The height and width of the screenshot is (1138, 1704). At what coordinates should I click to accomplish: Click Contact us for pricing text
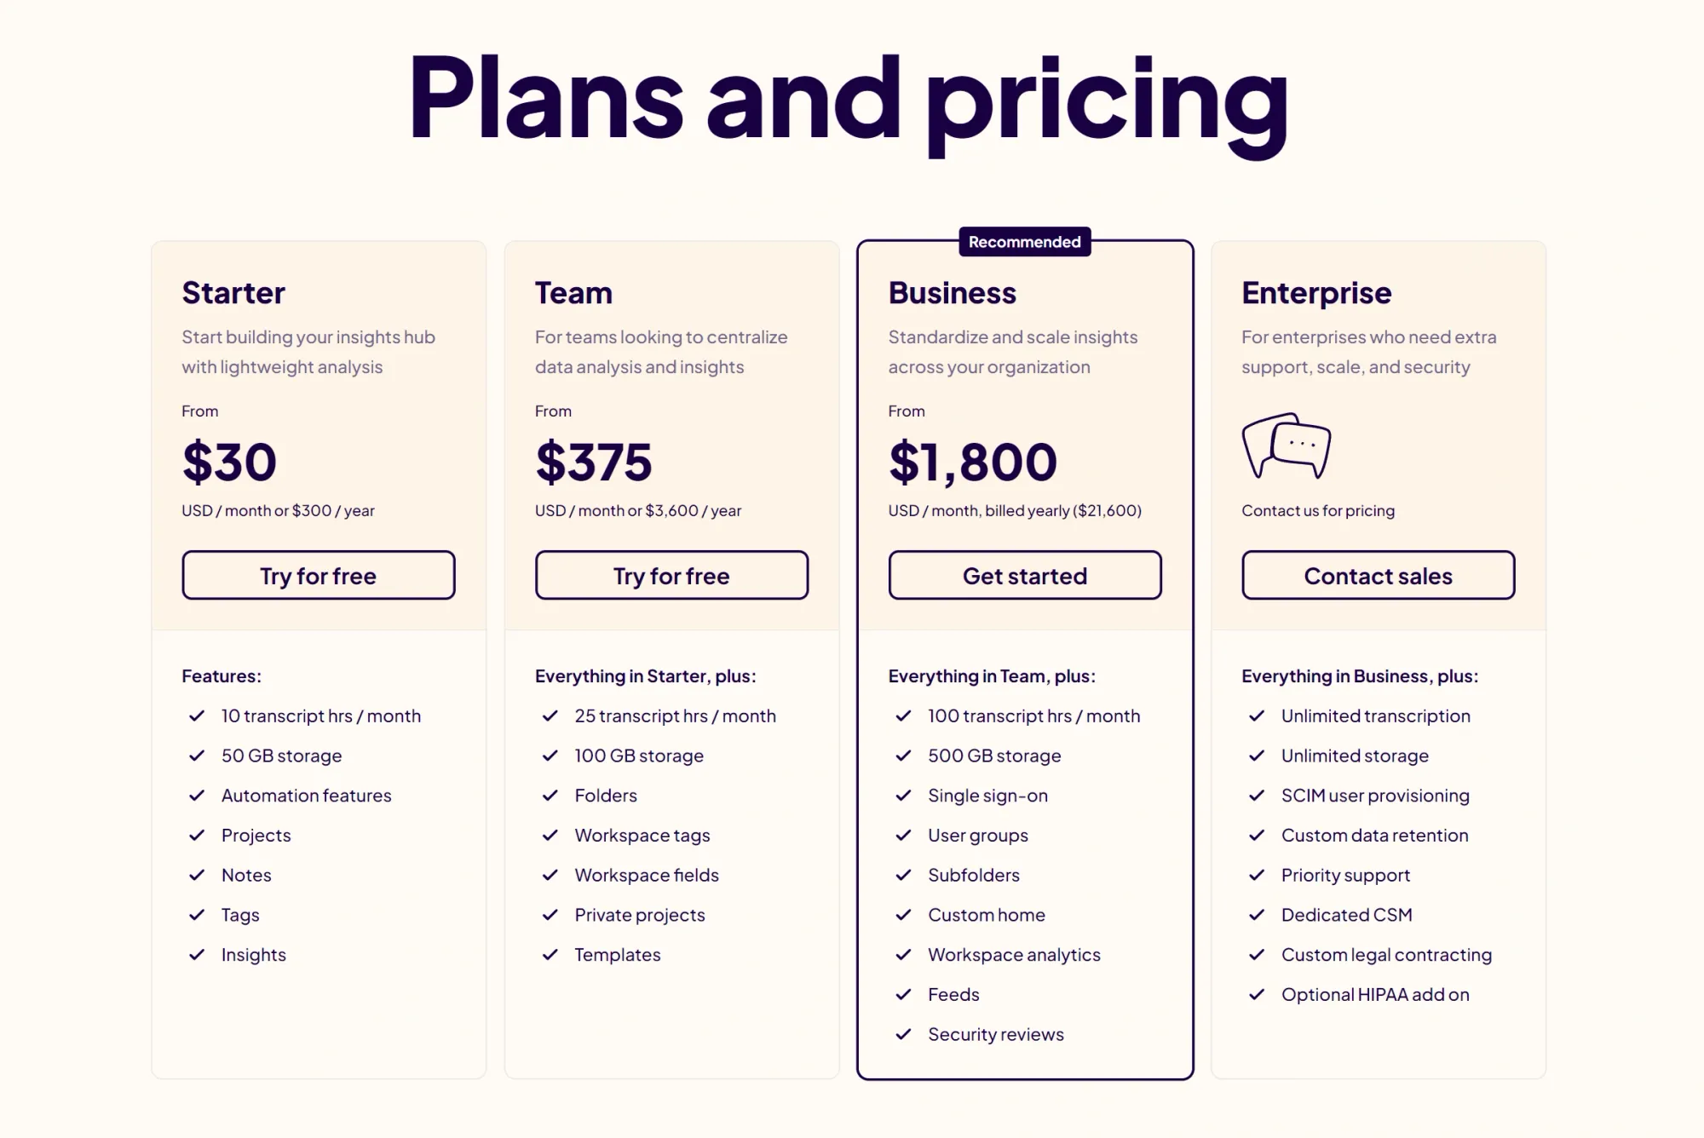[1317, 510]
